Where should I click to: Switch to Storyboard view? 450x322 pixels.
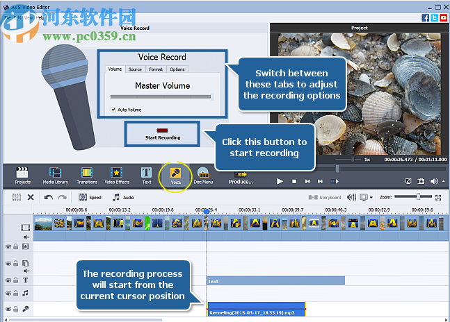click(x=325, y=198)
